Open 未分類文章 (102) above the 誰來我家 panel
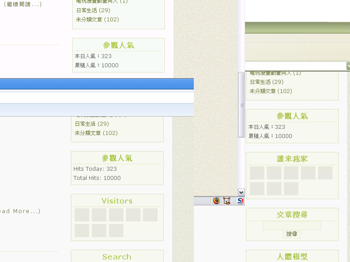This screenshot has height=262, width=350. click(x=271, y=91)
